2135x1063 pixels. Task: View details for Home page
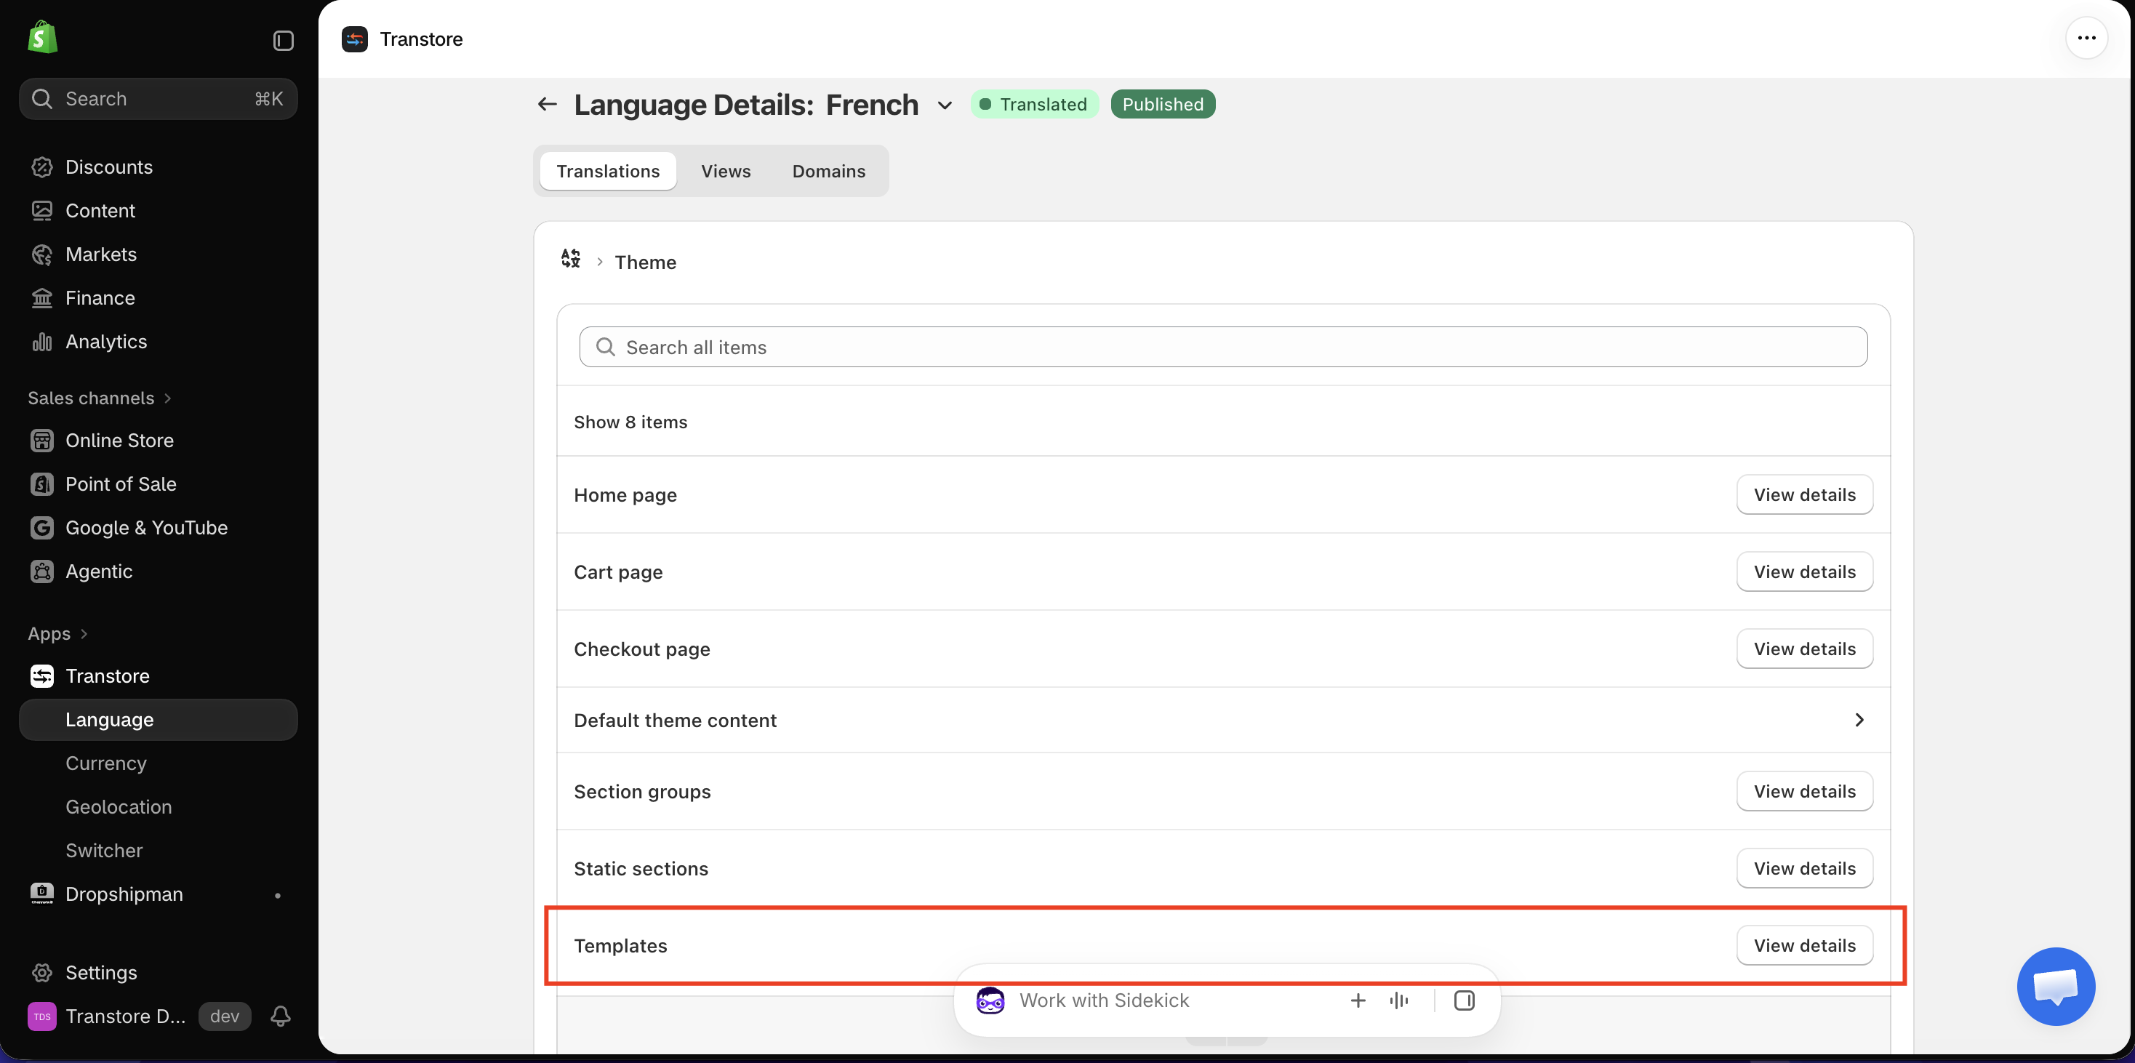point(1803,494)
